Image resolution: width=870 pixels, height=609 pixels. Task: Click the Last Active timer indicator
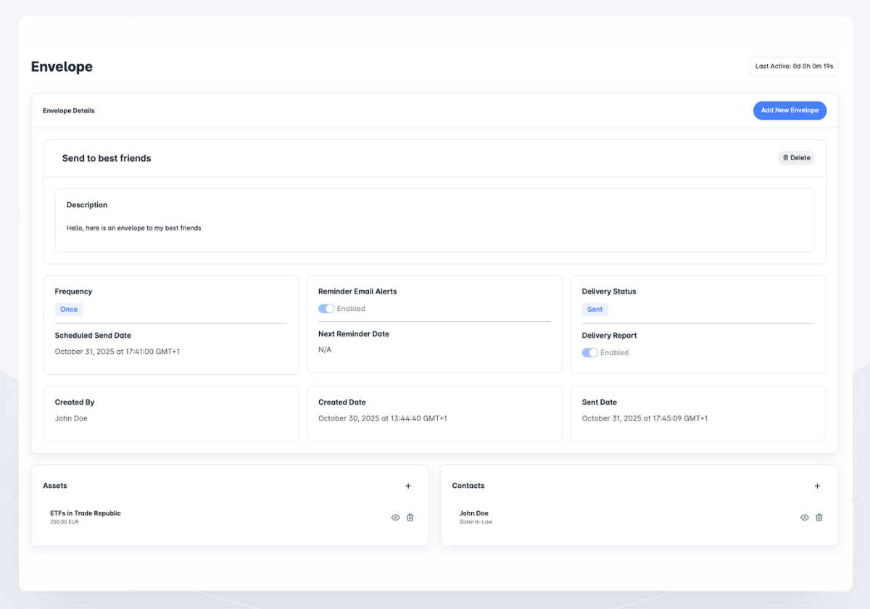coord(794,67)
